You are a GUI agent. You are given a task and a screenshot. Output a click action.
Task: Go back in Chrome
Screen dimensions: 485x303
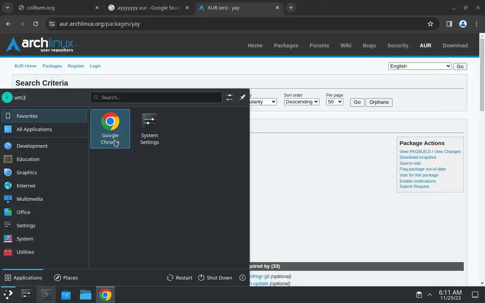point(8,24)
